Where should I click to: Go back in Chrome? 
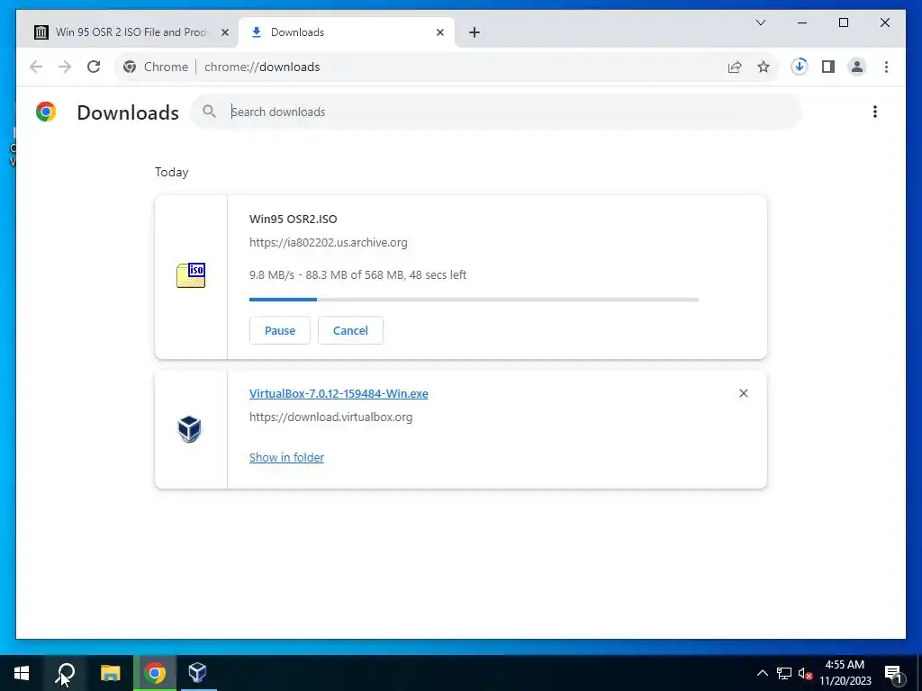click(36, 67)
